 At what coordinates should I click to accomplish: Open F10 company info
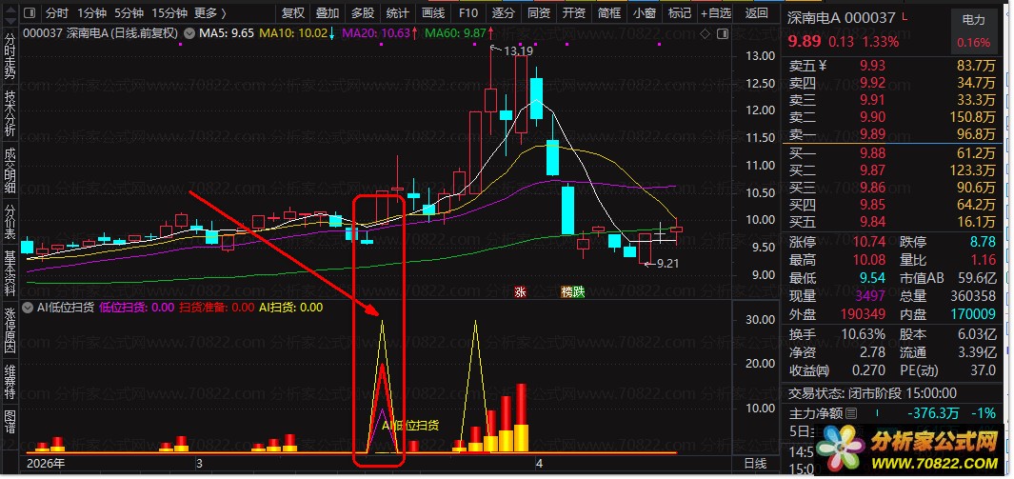468,13
